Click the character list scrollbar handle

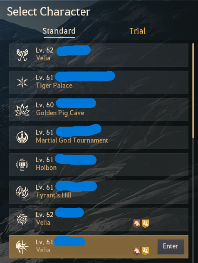coord(193,90)
